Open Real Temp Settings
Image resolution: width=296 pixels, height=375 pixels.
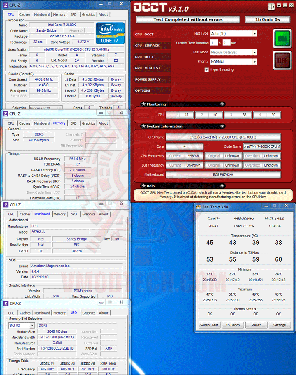tap(280, 325)
